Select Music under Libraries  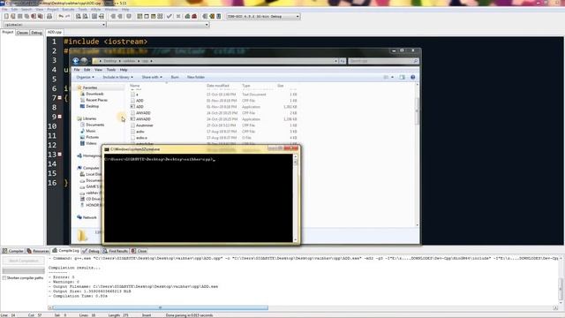click(88, 131)
